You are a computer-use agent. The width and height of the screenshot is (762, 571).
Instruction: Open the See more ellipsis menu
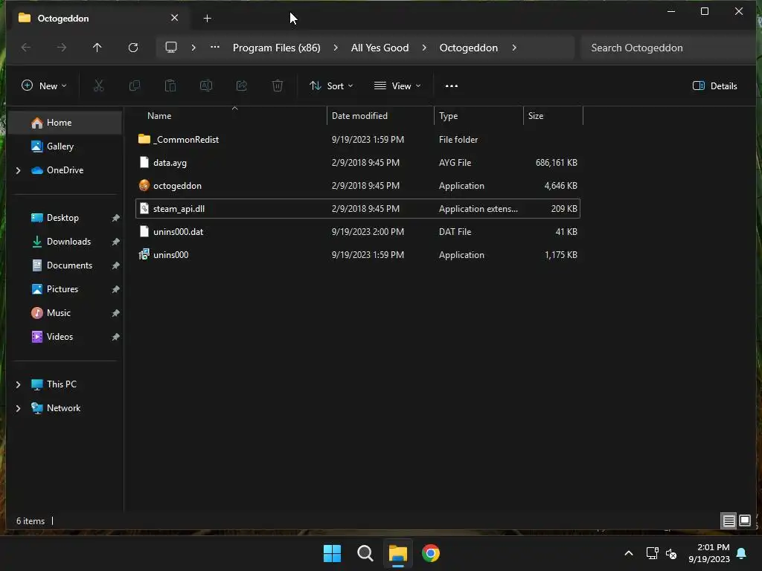pyautogui.click(x=452, y=86)
